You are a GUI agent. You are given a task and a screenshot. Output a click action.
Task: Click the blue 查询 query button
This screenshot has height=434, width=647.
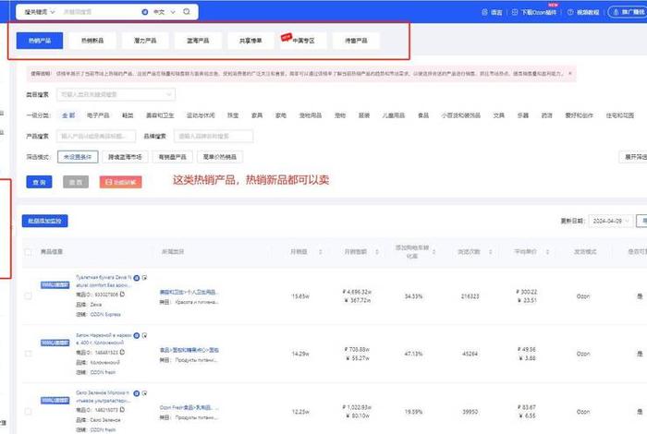pyautogui.click(x=39, y=182)
